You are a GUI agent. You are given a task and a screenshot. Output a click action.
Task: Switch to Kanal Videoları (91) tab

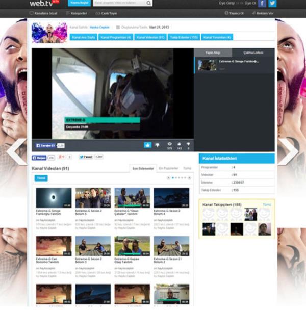click(150, 37)
